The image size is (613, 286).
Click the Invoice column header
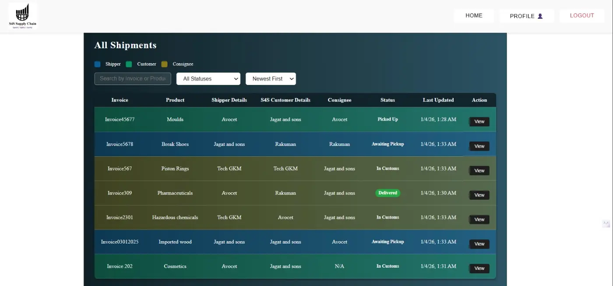coord(120,100)
